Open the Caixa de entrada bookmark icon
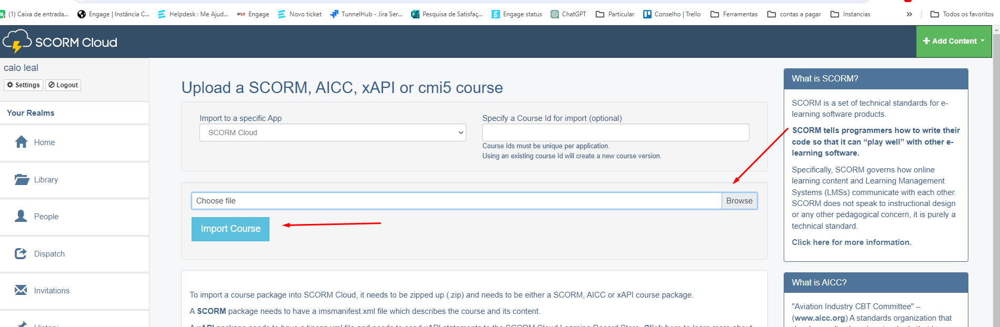Screen dimensions: 1000x327 (2, 14)
